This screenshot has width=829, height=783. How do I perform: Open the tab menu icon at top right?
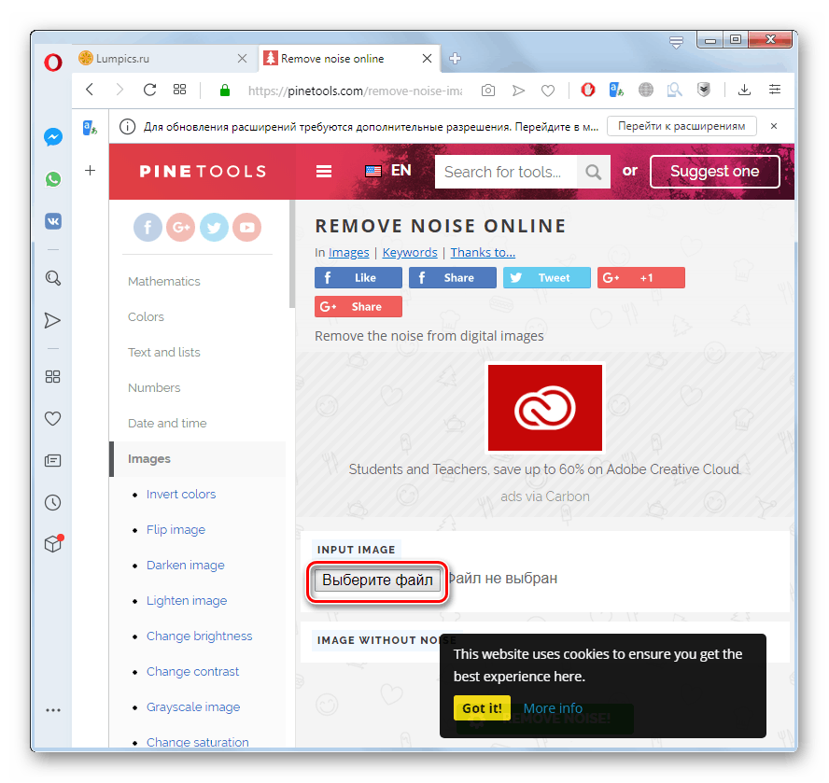pos(676,42)
